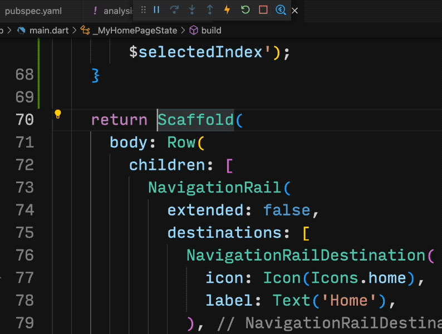Click the Step Into debug arrow
This screenshot has width=442, height=334.
[192, 10]
